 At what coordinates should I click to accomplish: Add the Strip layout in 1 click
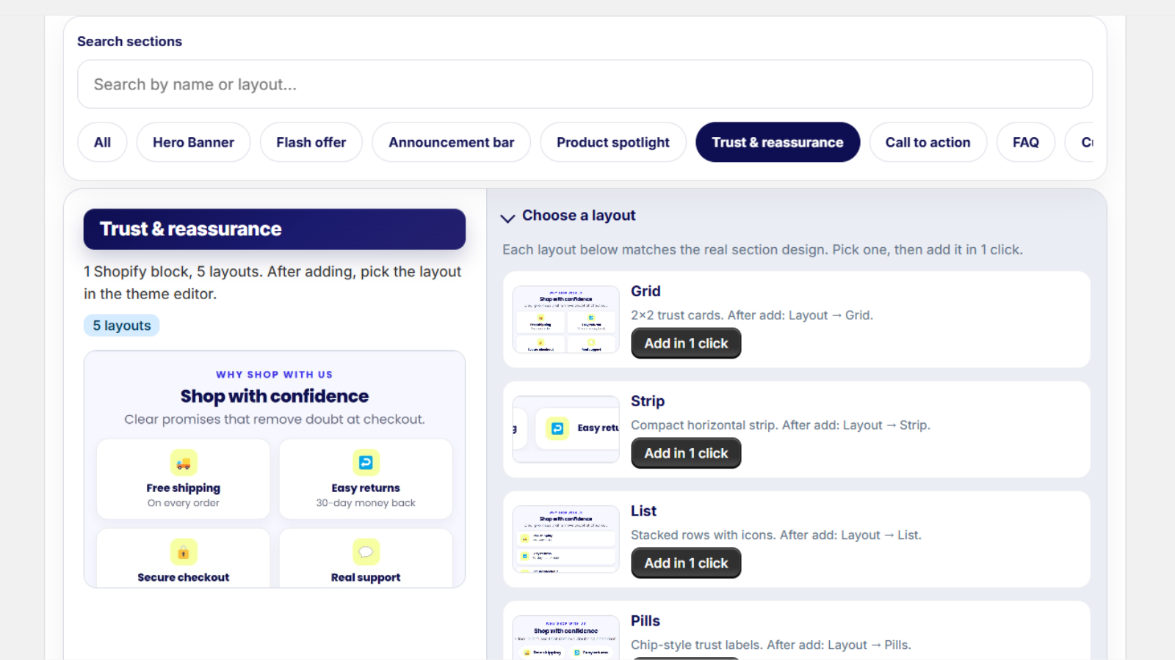[686, 453]
